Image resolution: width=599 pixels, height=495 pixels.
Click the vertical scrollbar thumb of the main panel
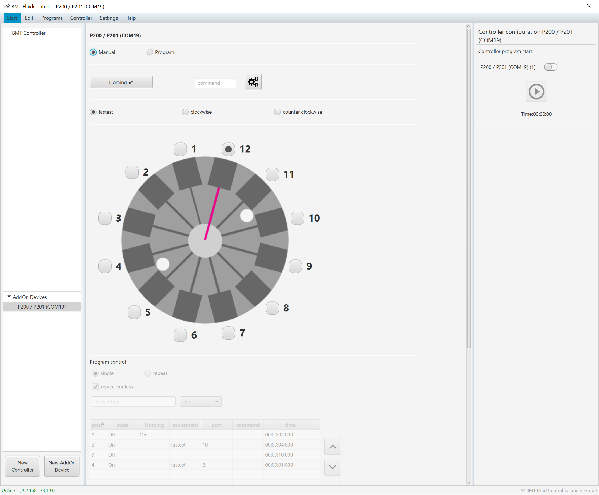click(469, 188)
